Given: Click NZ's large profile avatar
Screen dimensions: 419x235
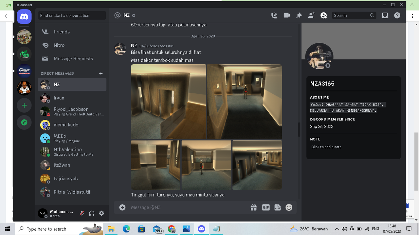Looking at the screenshot, I should [319, 57].
